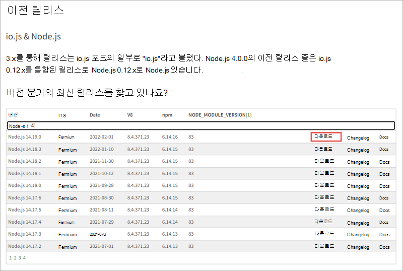Open Docs for Node.js 14.18.1
The width and height of the screenshot is (403, 271).
click(x=384, y=174)
